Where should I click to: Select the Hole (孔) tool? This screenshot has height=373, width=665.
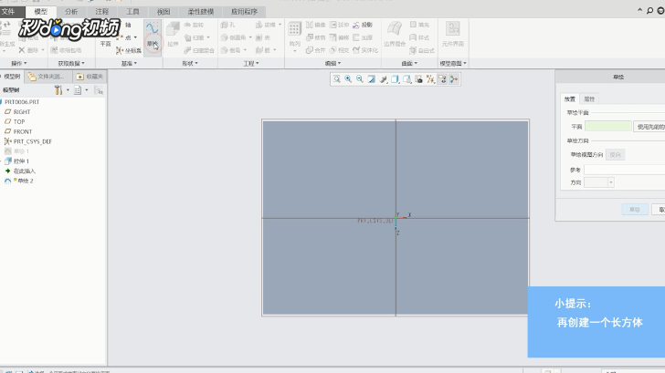point(228,25)
